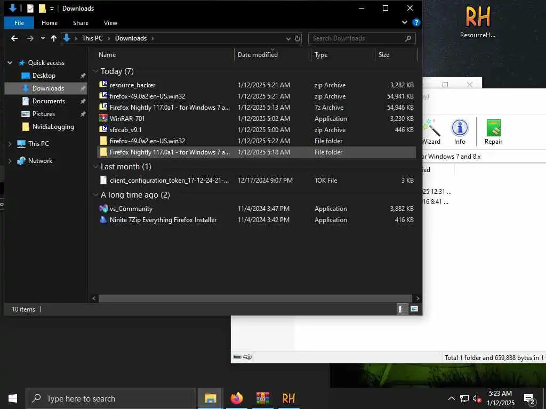
Task: Open the File ribbon tab
Action: click(x=19, y=23)
